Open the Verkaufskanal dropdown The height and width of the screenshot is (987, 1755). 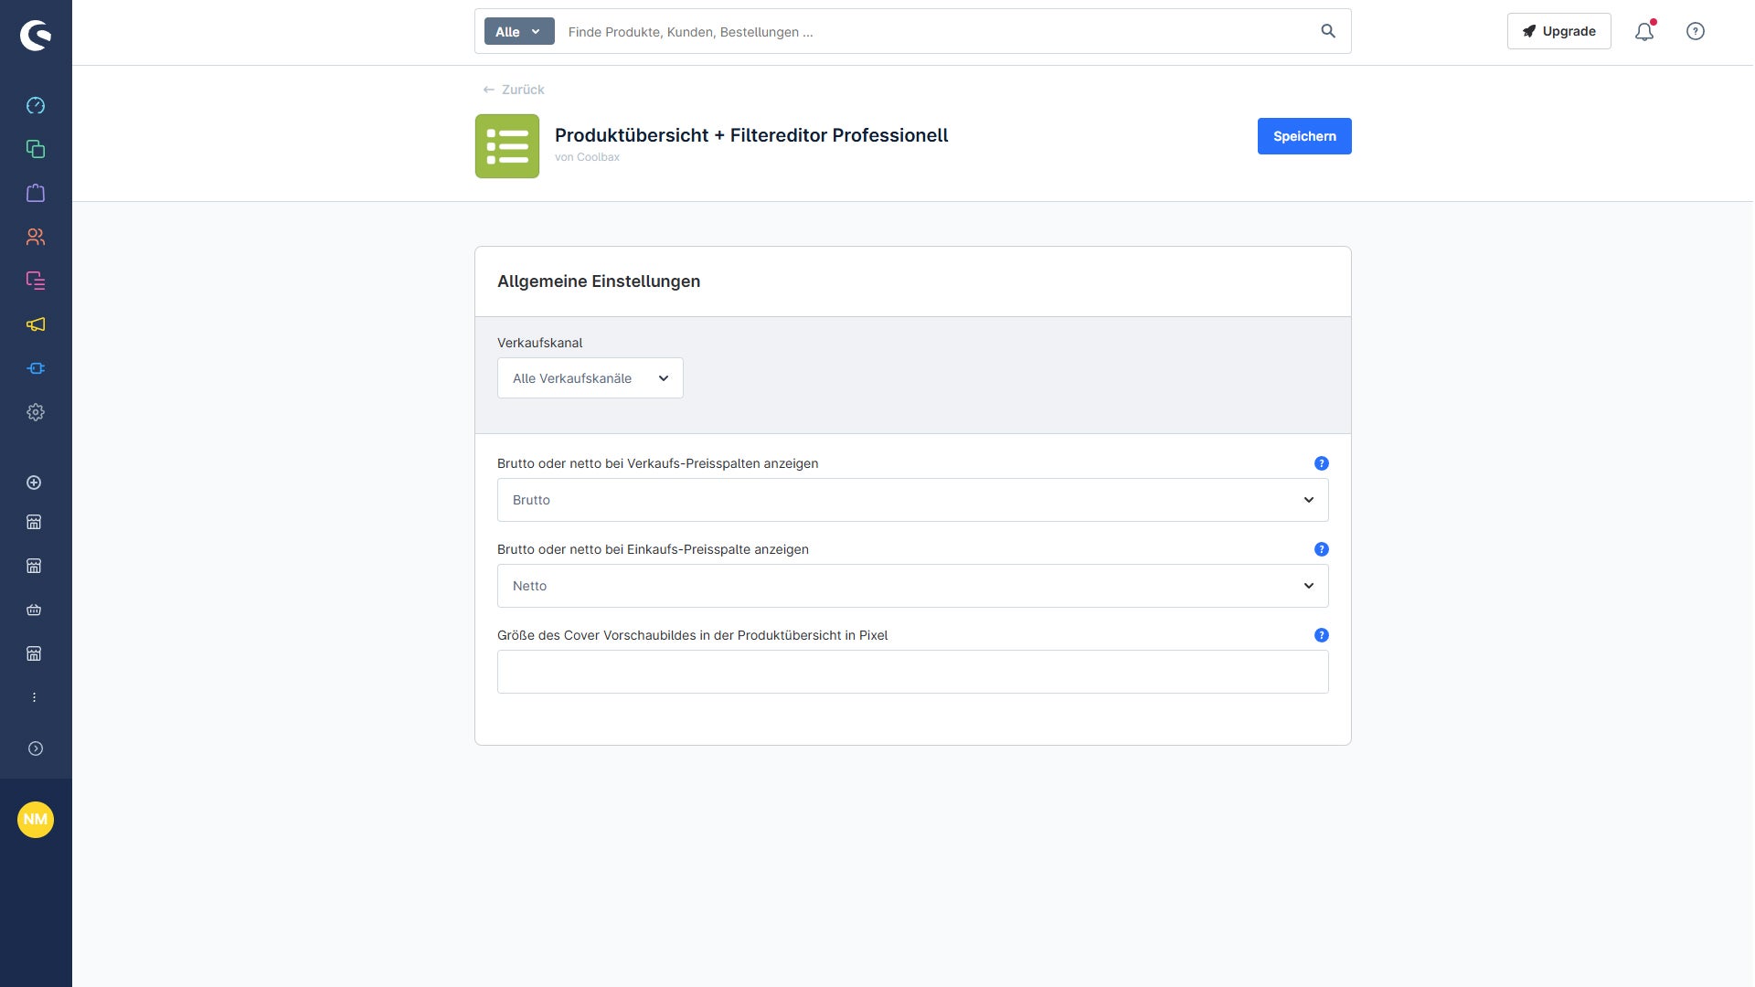click(x=590, y=378)
